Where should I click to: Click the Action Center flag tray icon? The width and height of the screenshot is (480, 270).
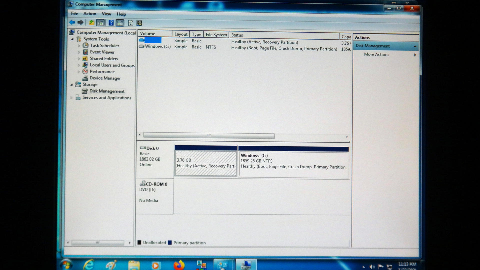(381, 267)
